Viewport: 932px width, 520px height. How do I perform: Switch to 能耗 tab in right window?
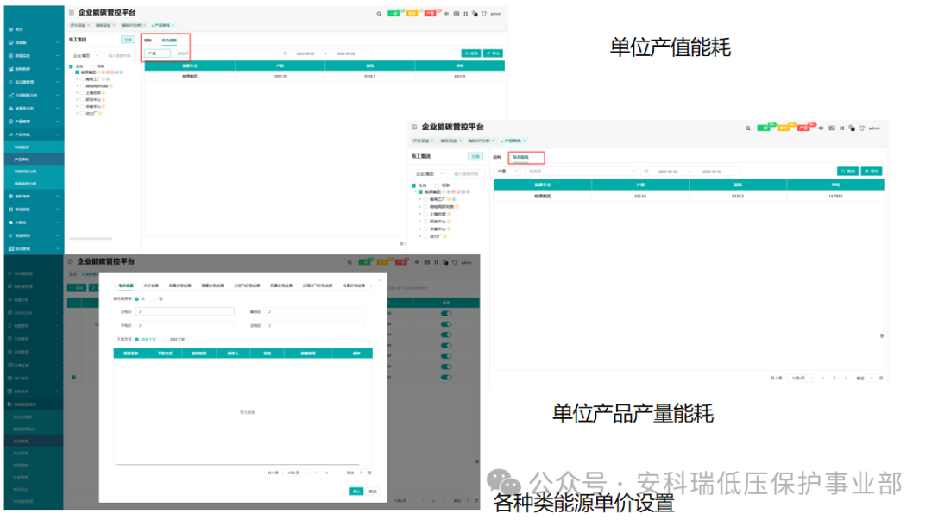point(498,158)
